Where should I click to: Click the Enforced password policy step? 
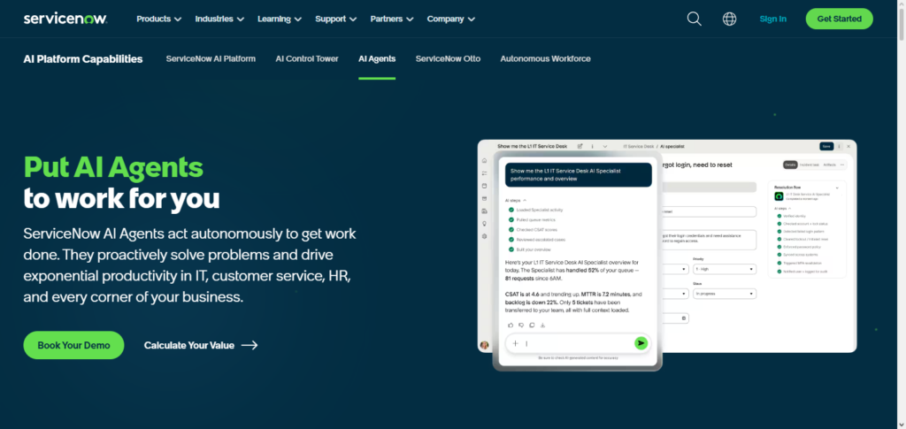click(802, 247)
